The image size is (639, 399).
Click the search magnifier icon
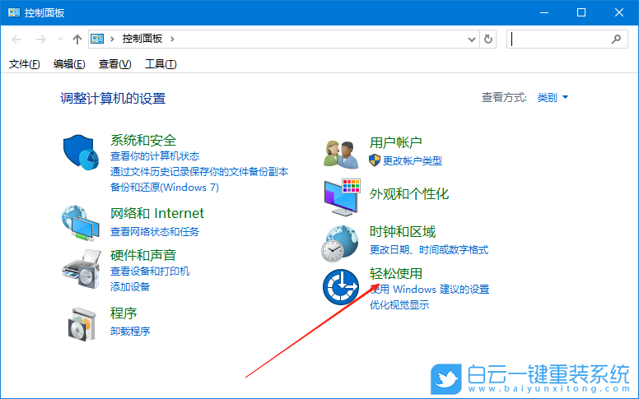coord(616,39)
